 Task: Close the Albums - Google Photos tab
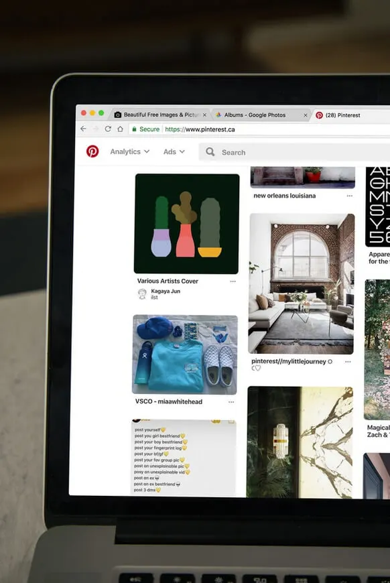(x=306, y=115)
